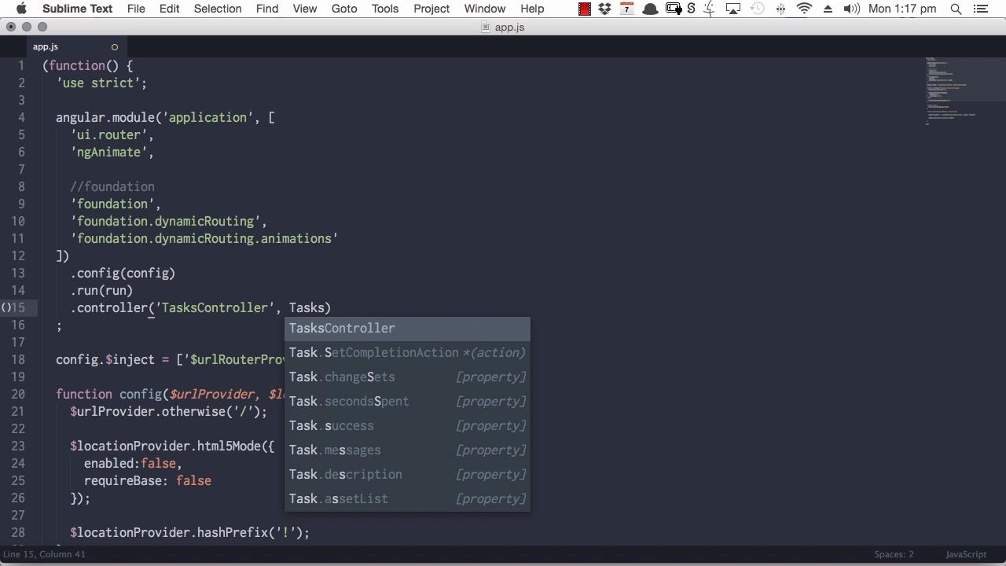Click 'foundation.dynamicRouting.animations' string
The height and width of the screenshot is (566, 1006).
tap(204, 238)
